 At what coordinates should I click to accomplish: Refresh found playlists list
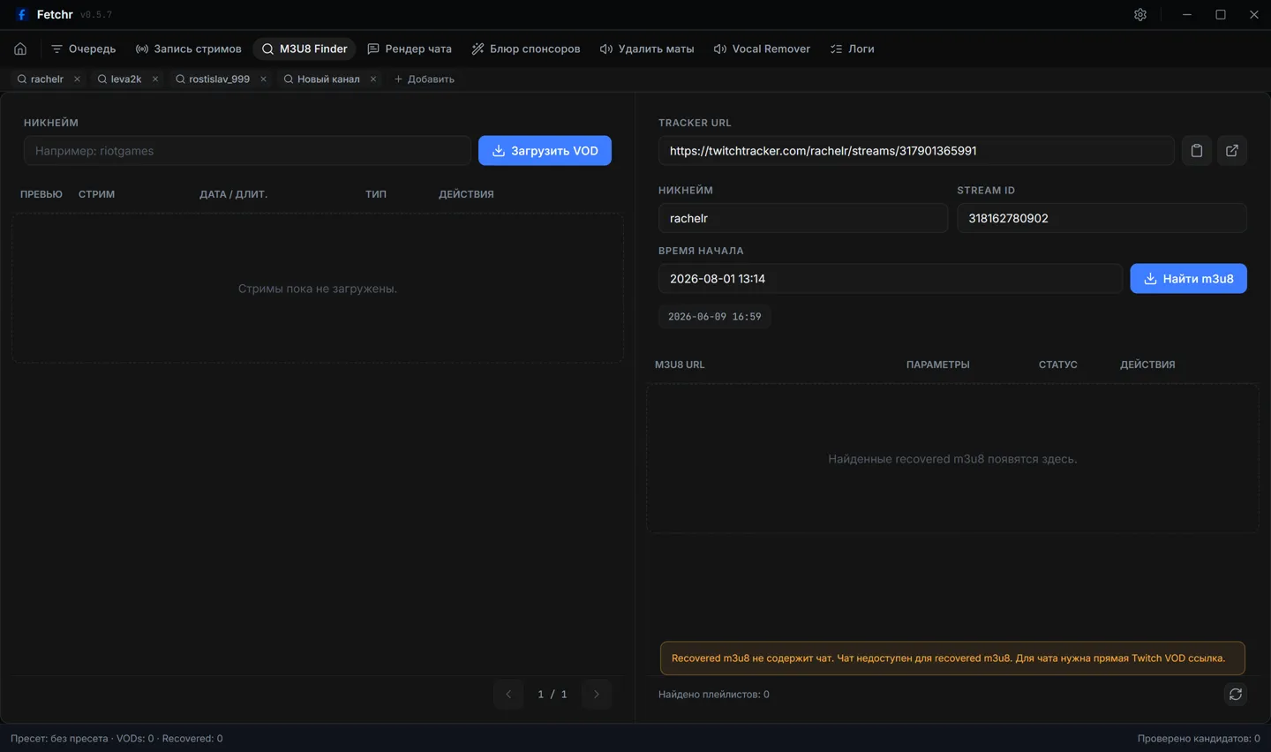point(1236,695)
